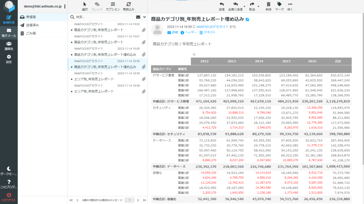Expand the chevron beside the search envelope icon
Viewport: 364px width, 204px height.
(144, 17)
